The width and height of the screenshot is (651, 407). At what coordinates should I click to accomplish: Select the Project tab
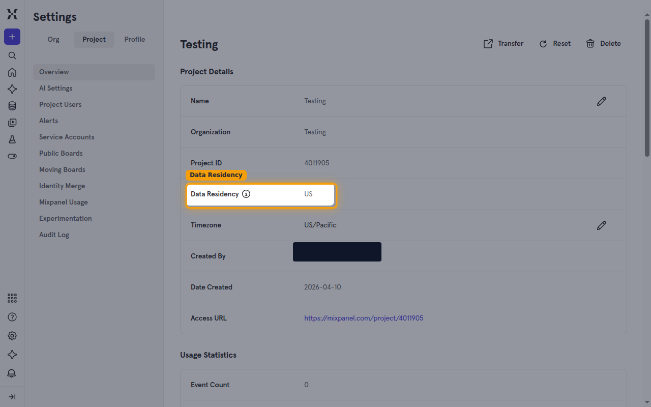click(94, 40)
